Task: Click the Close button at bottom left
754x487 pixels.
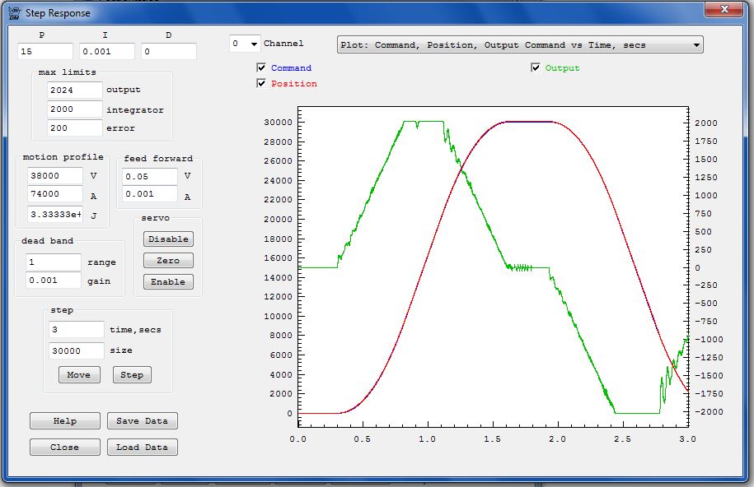Action: point(65,447)
